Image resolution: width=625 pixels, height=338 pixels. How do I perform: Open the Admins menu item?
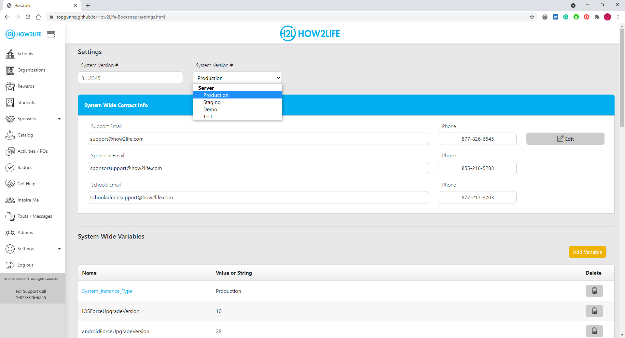25,233
